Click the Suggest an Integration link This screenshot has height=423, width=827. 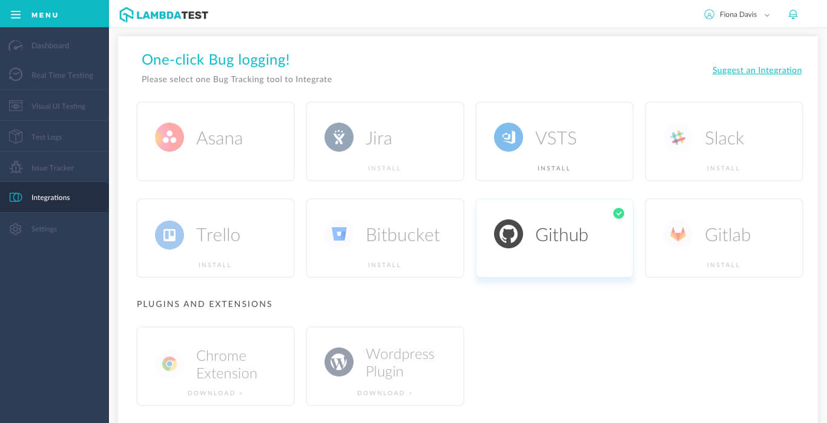coord(756,70)
